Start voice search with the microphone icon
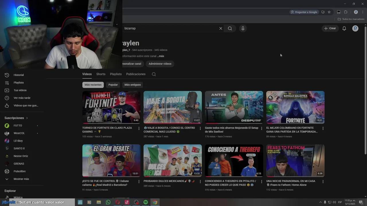The image size is (367, 206). pos(243,28)
